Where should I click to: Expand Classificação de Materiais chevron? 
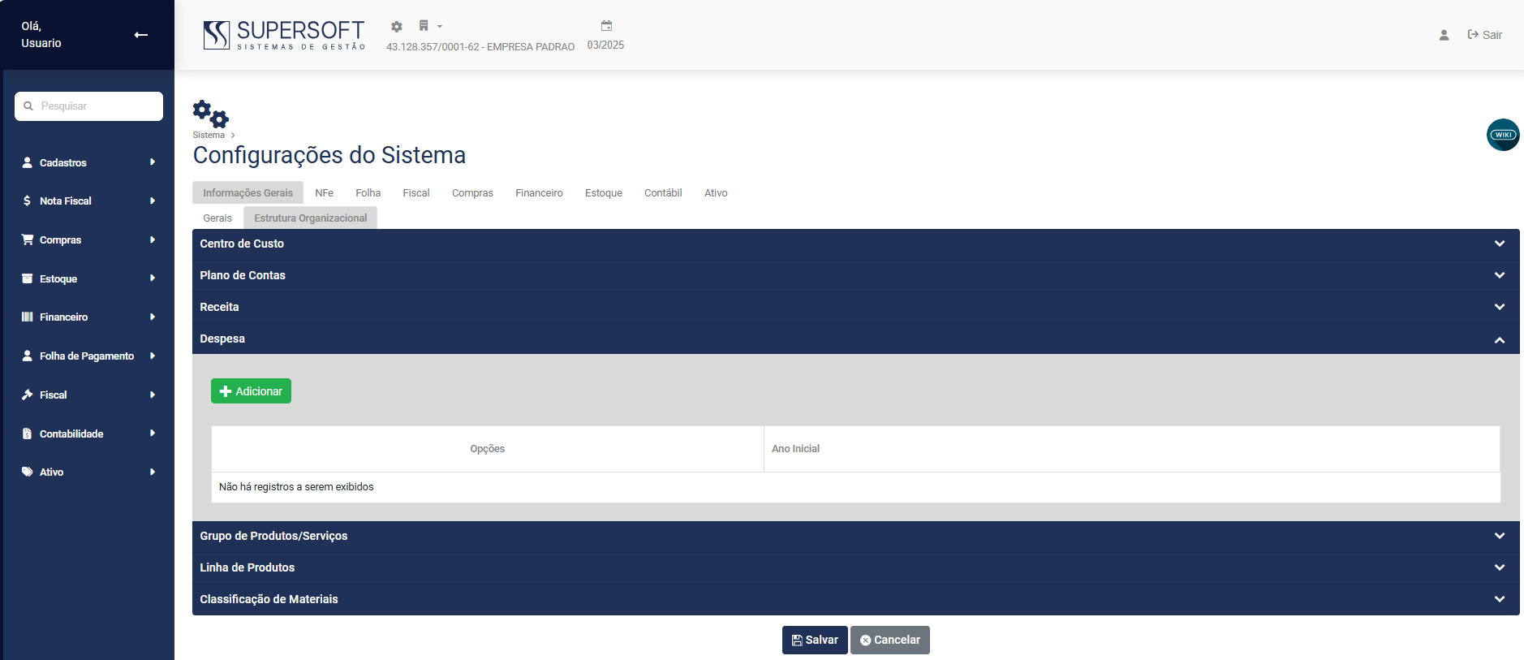[x=1500, y=599]
